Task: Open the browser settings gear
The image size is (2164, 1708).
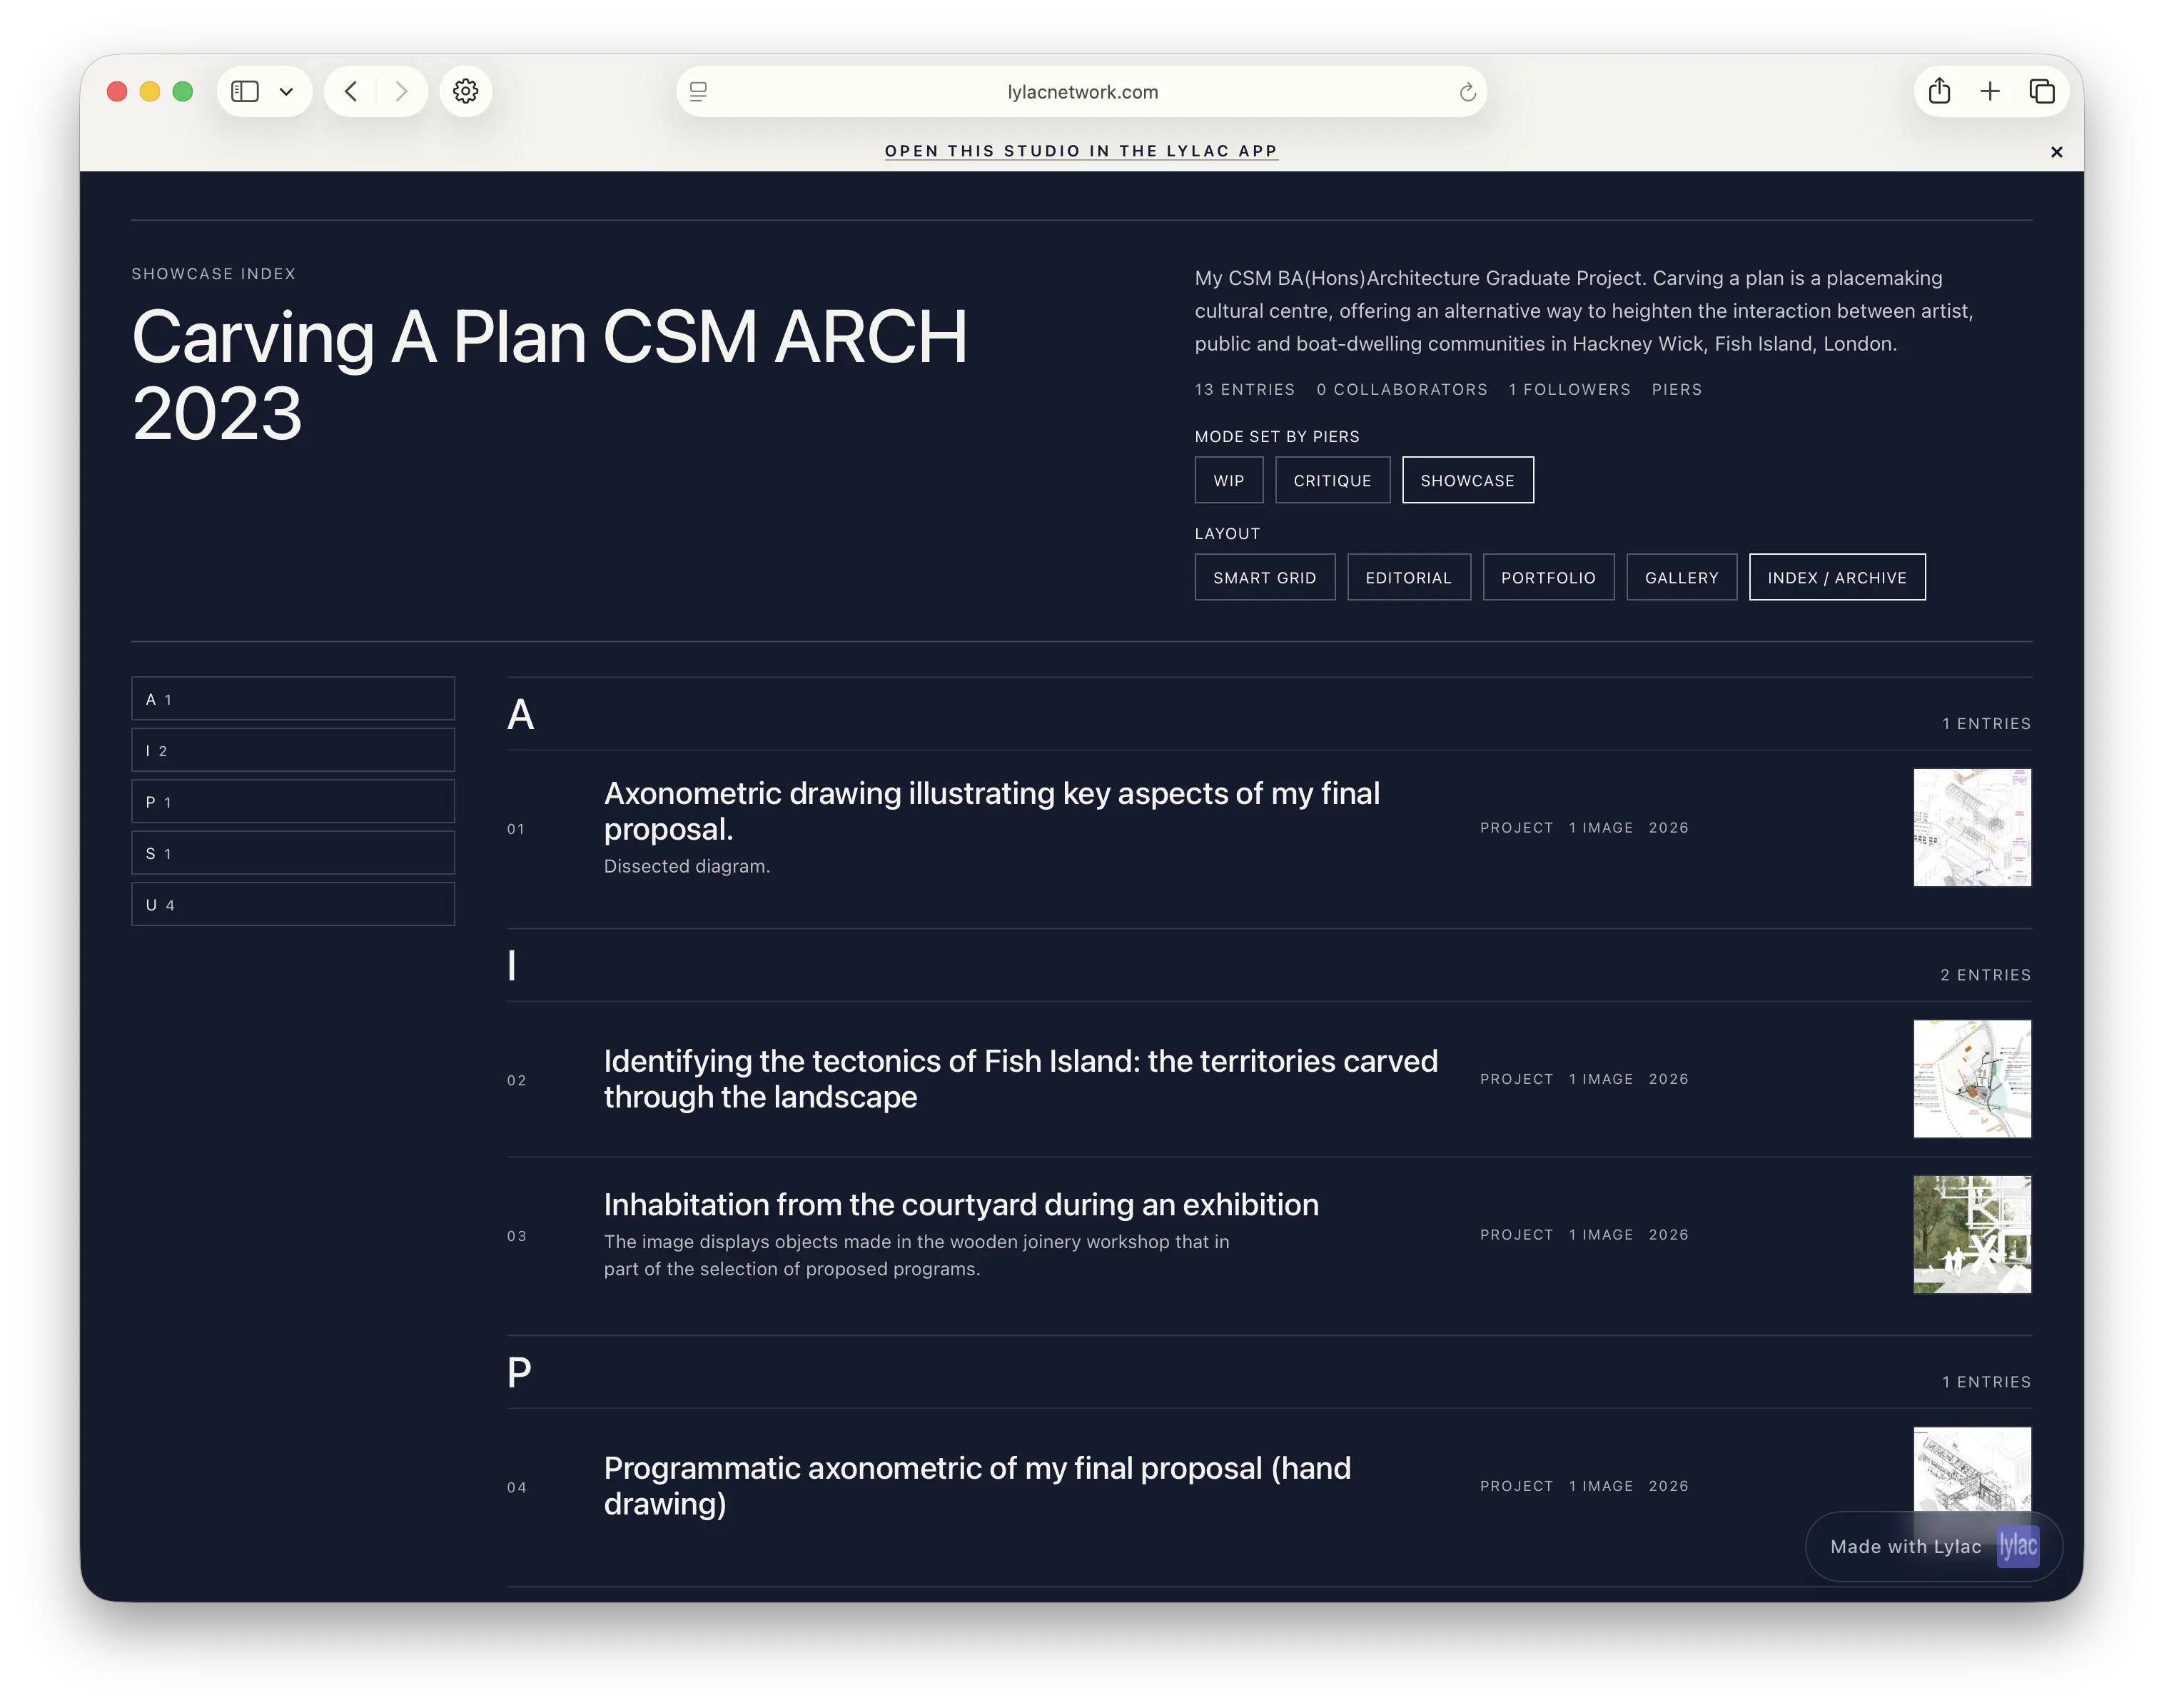Action: coord(466,91)
